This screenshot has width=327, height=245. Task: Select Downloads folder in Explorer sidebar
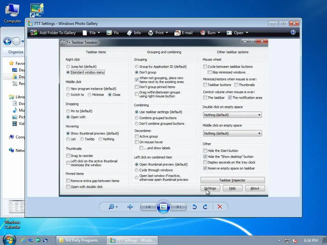(19, 77)
